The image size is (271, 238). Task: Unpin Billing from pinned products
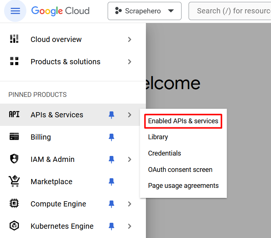point(111,137)
